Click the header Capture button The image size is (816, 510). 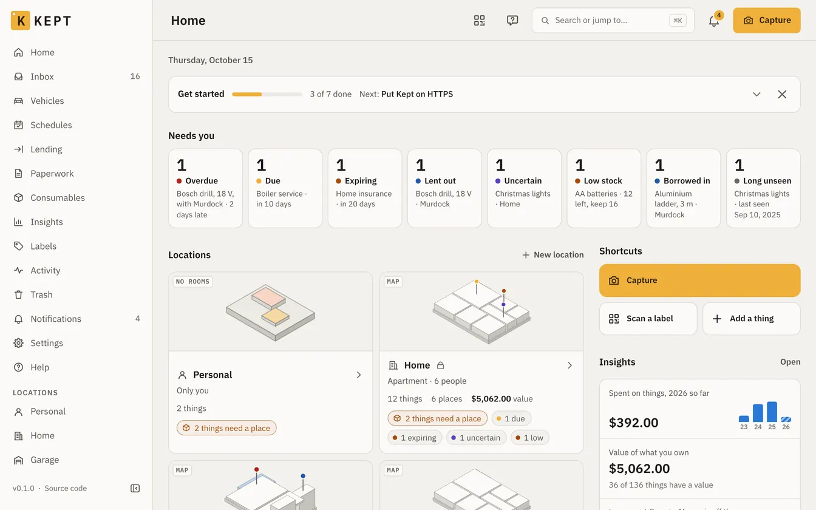(767, 21)
